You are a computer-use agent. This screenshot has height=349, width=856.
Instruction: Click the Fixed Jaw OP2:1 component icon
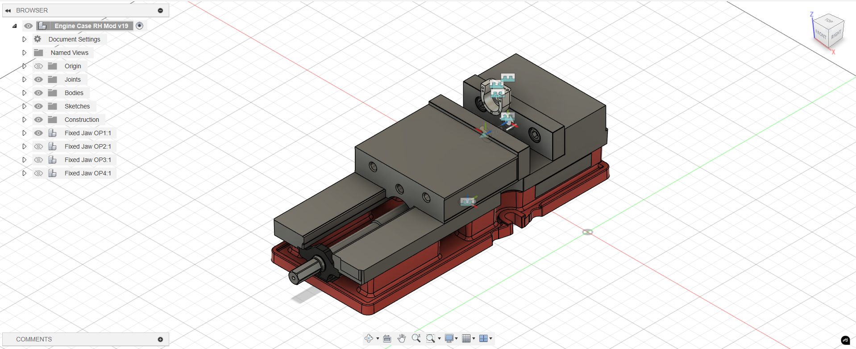(53, 146)
